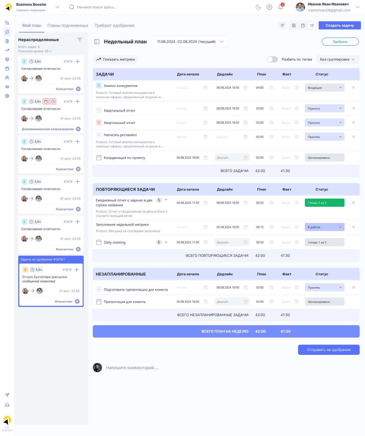Screen dimensions: 365x436
Task: Open В работе status dropdown
Action: tap(324, 227)
